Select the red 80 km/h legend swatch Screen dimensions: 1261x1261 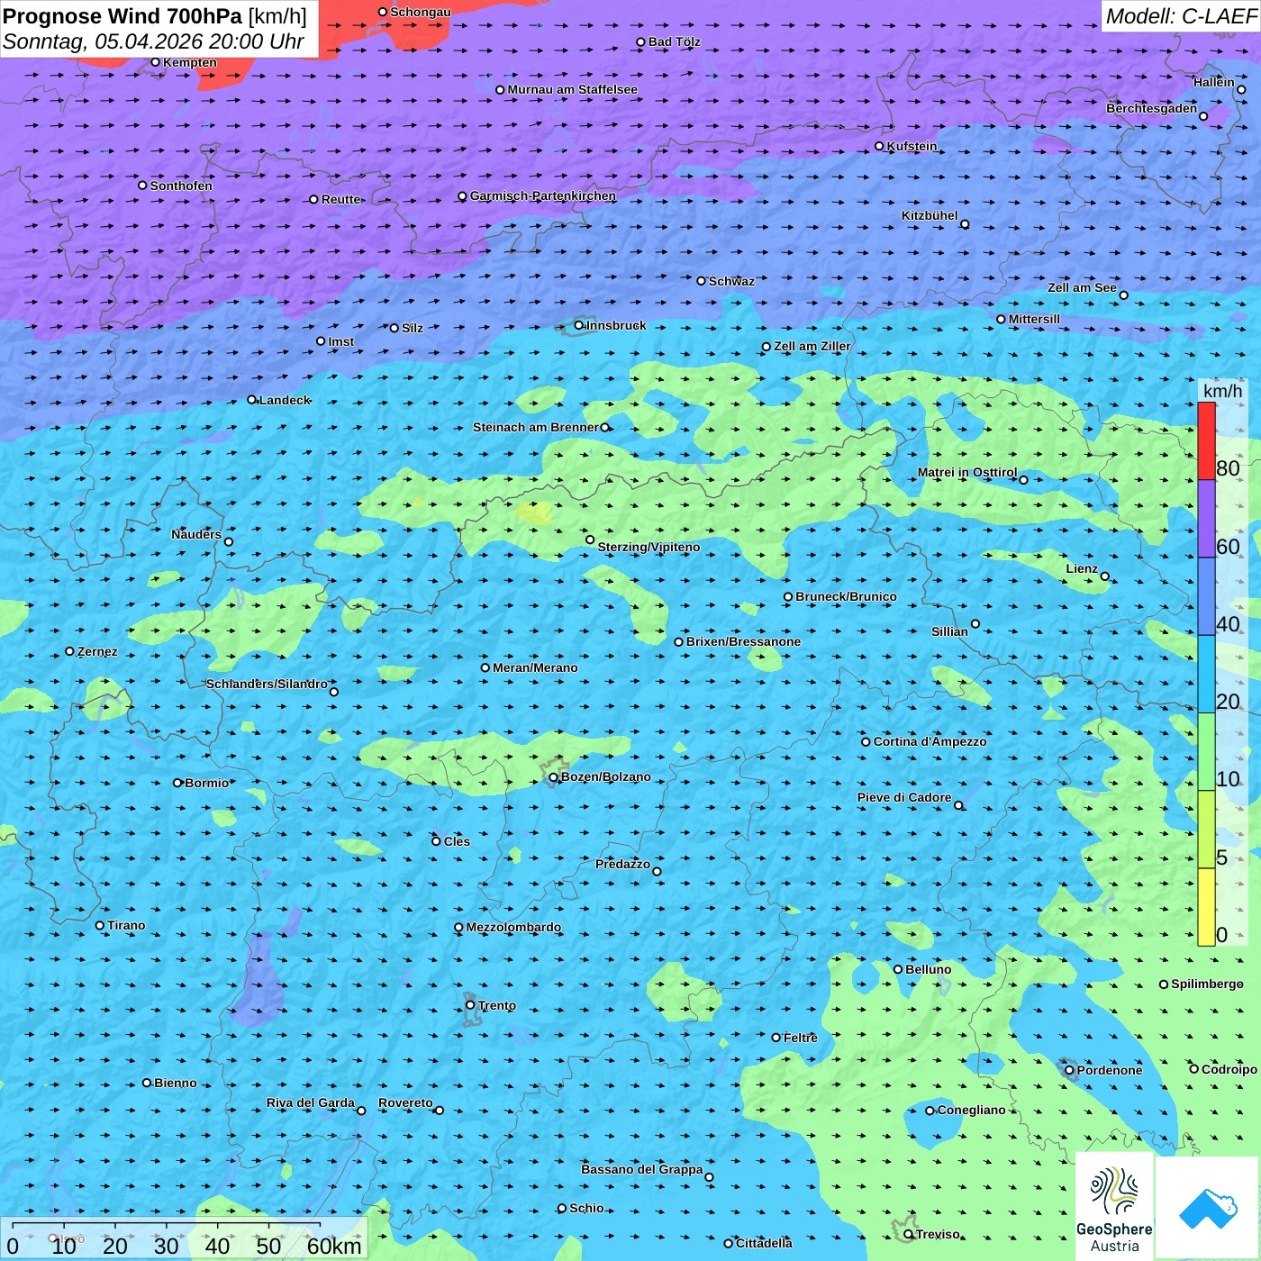(x=1206, y=440)
